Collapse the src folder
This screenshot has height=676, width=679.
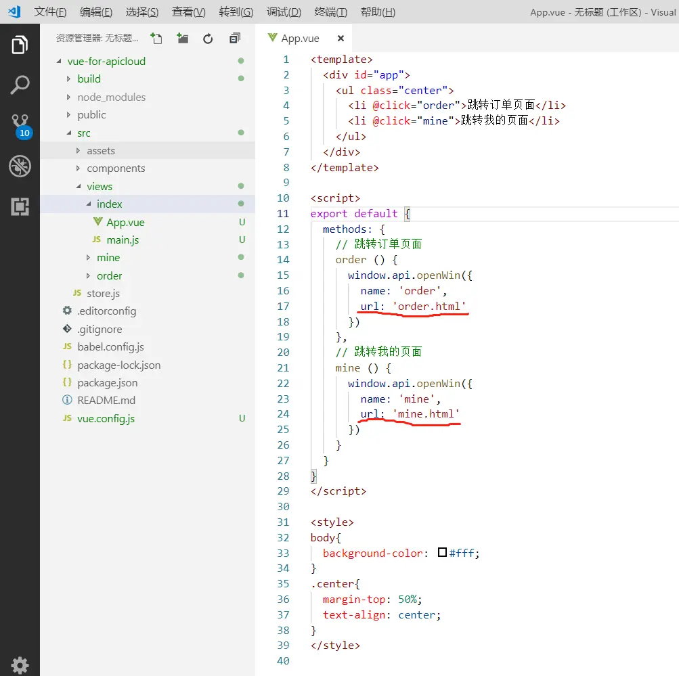69,133
